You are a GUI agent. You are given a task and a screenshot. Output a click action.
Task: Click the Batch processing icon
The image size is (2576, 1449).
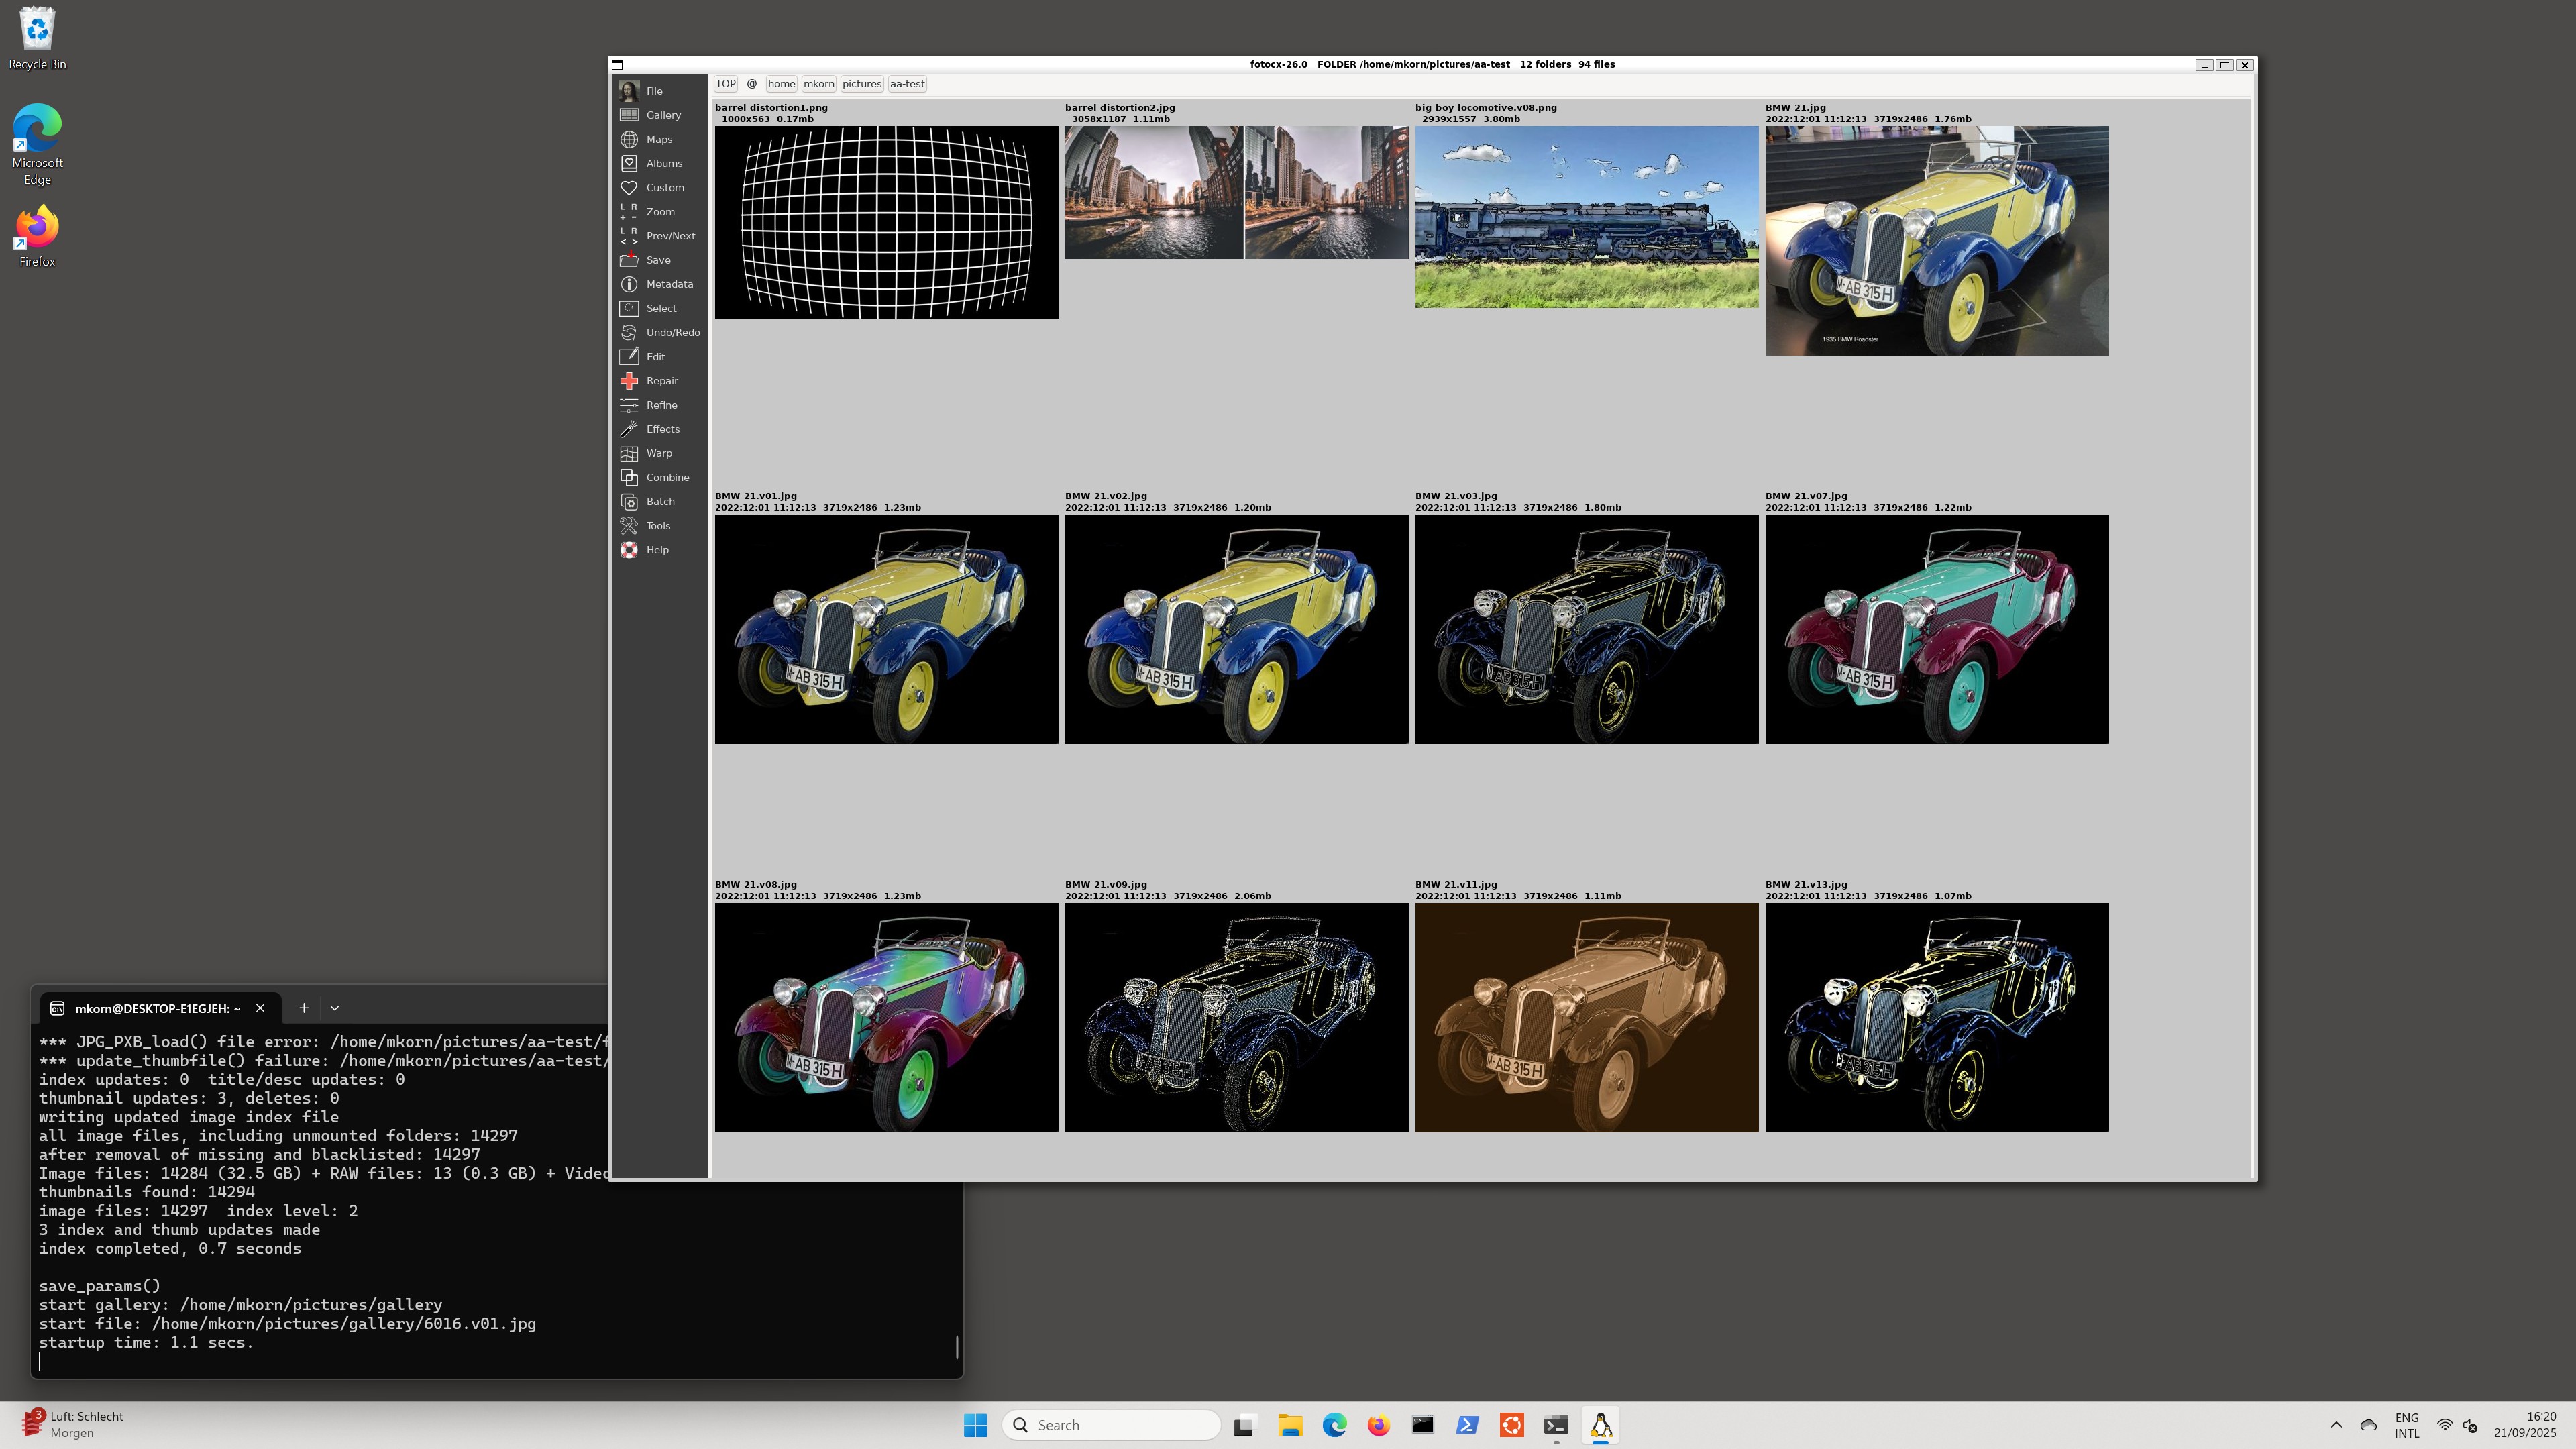pyautogui.click(x=629, y=502)
